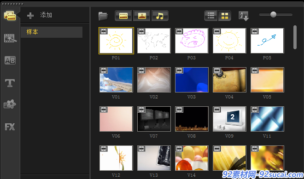The width and height of the screenshot is (304, 179).
Task: Select the V12 flower clip
Action: (116, 158)
